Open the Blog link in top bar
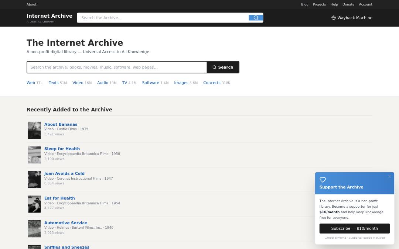 pos(304,4)
